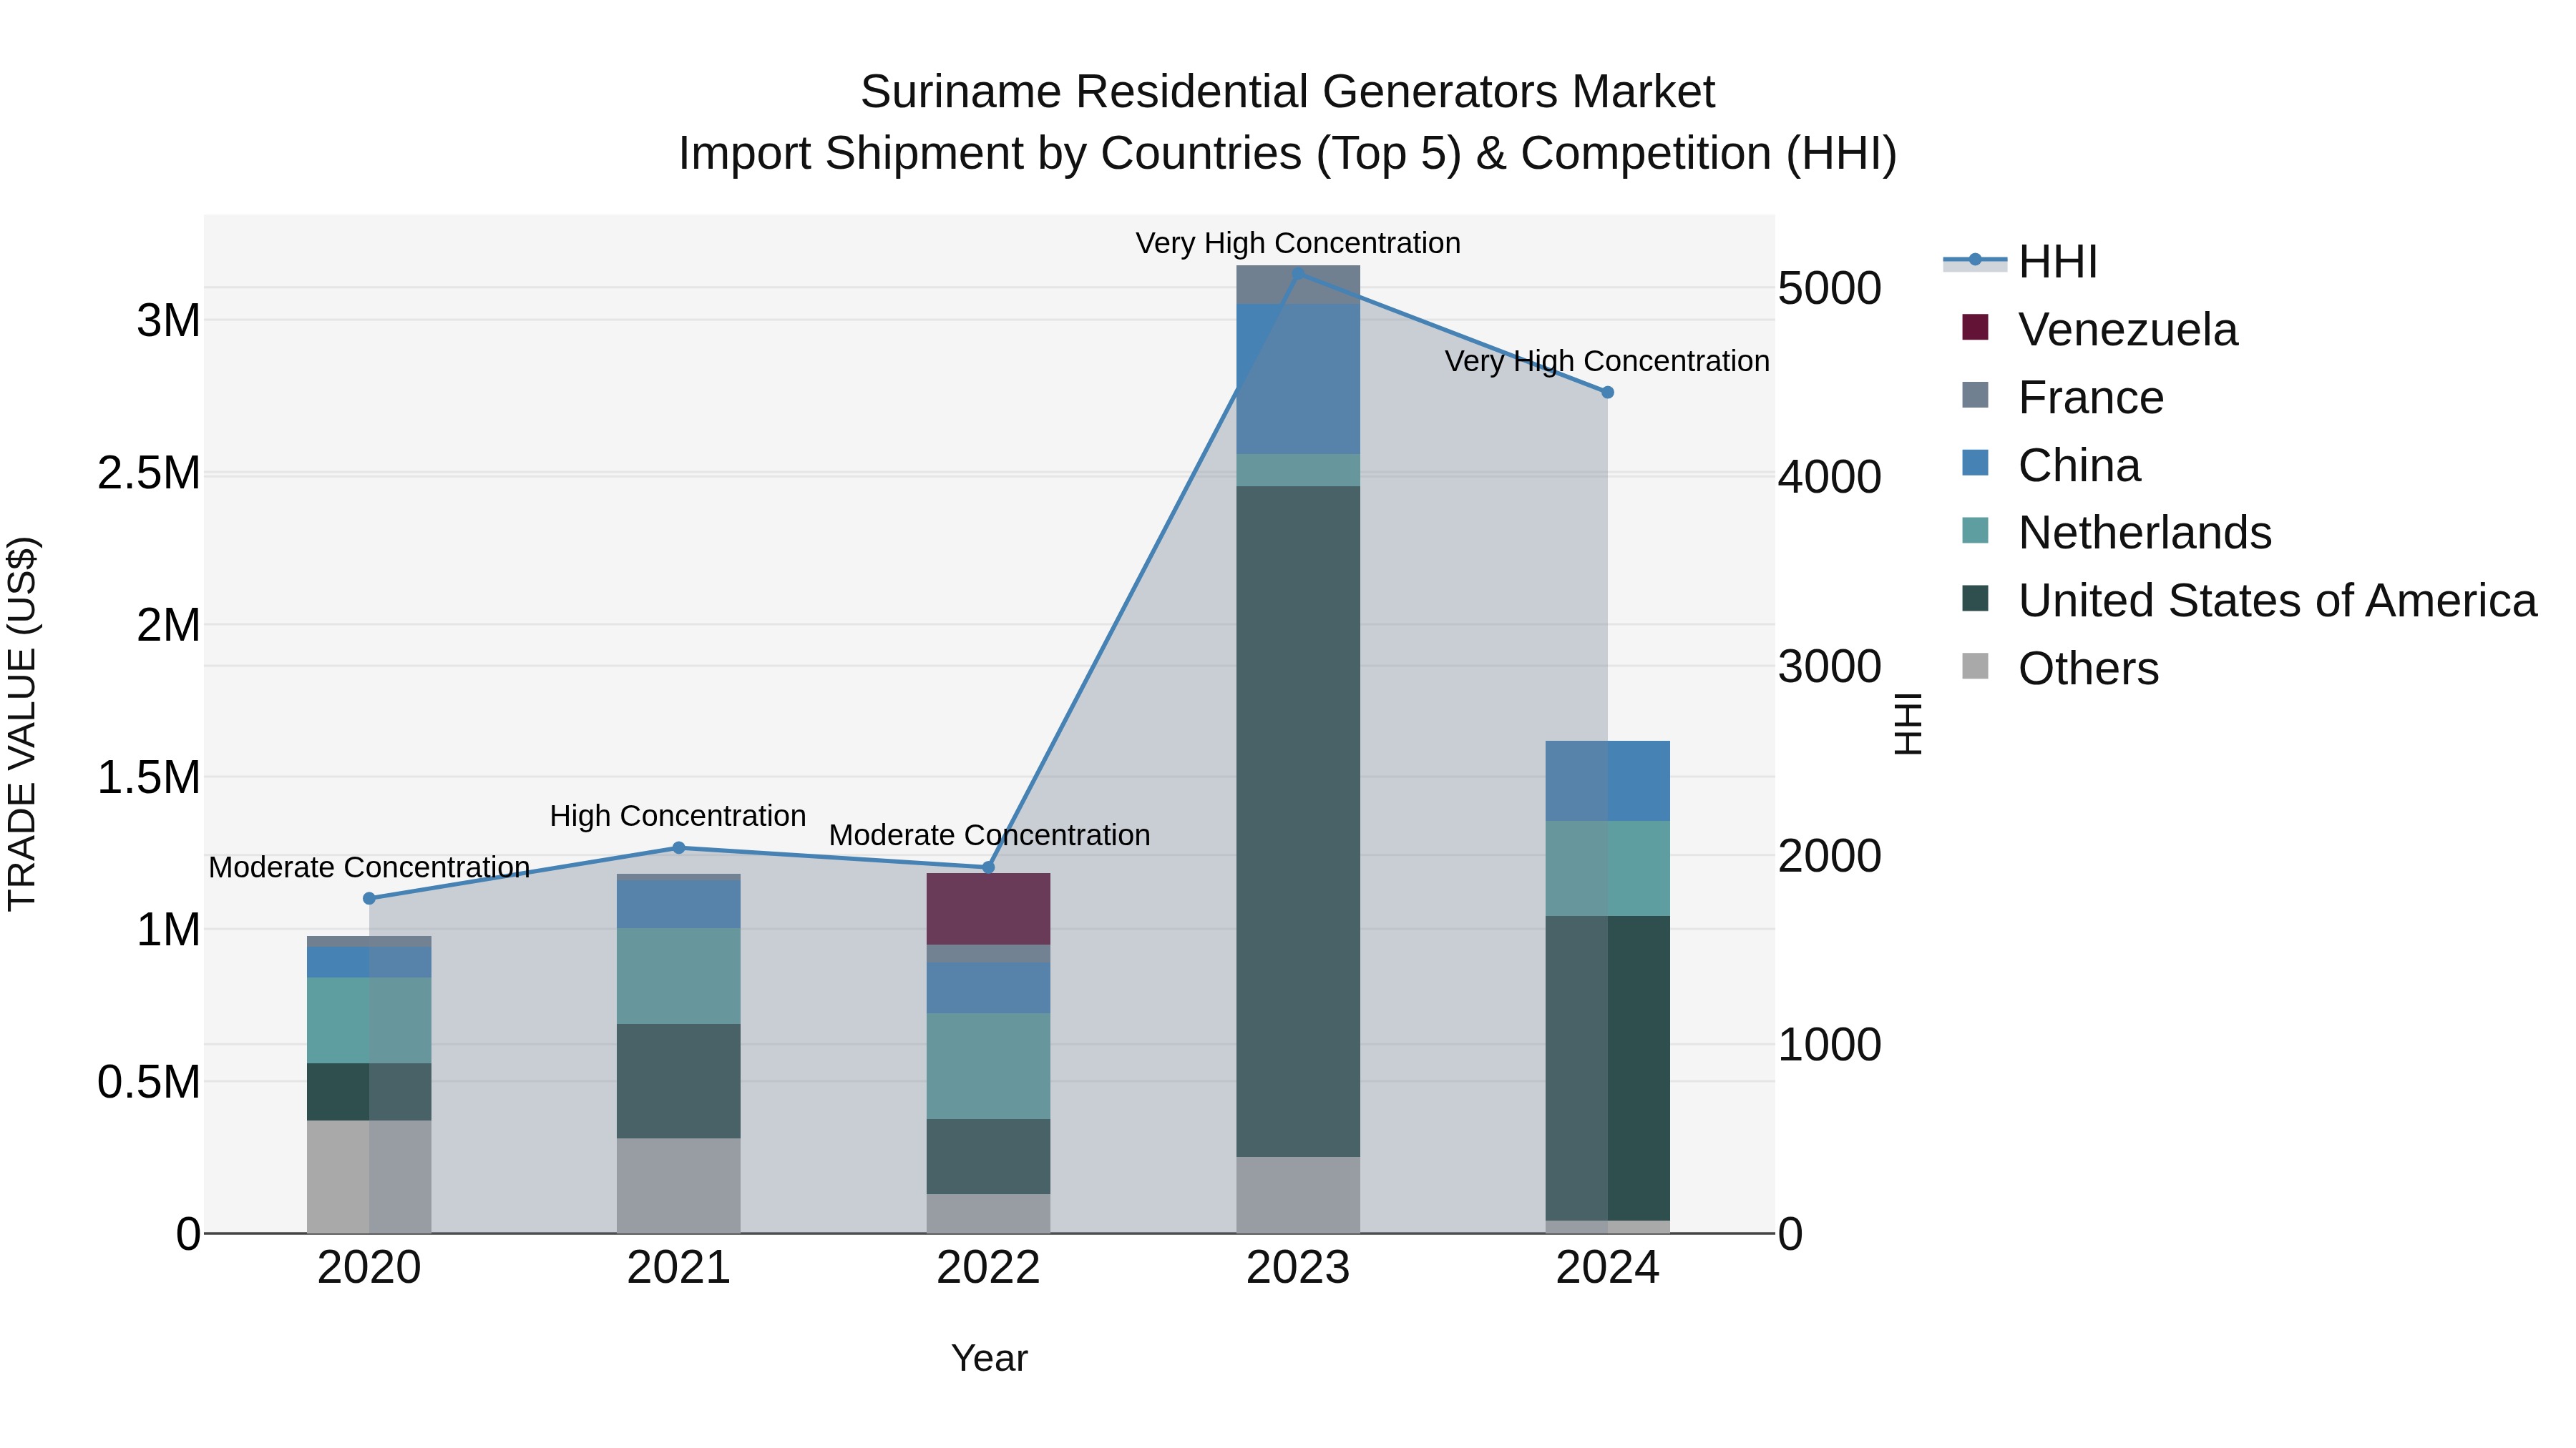Click the Venezuela maroon color swatch
Image resolution: width=2576 pixels, height=1448 pixels.
1975,327
